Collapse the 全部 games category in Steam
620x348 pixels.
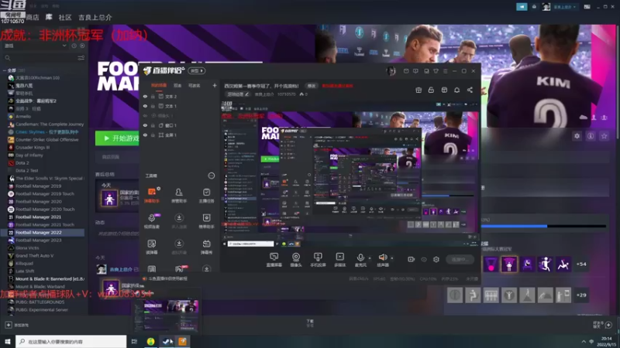[x=5, y=70]
